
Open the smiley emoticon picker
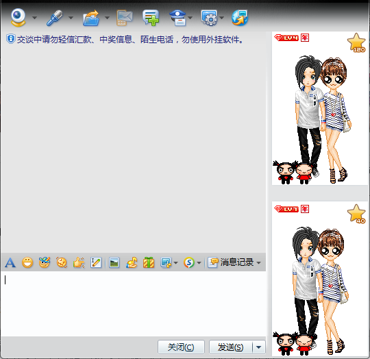(27, 262)
